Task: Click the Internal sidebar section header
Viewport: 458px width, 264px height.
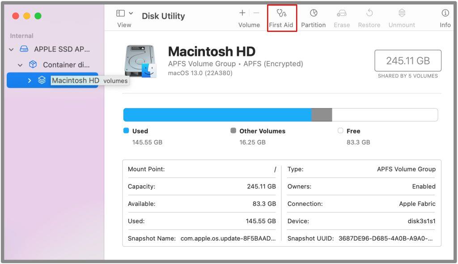Action: point(21,36)
